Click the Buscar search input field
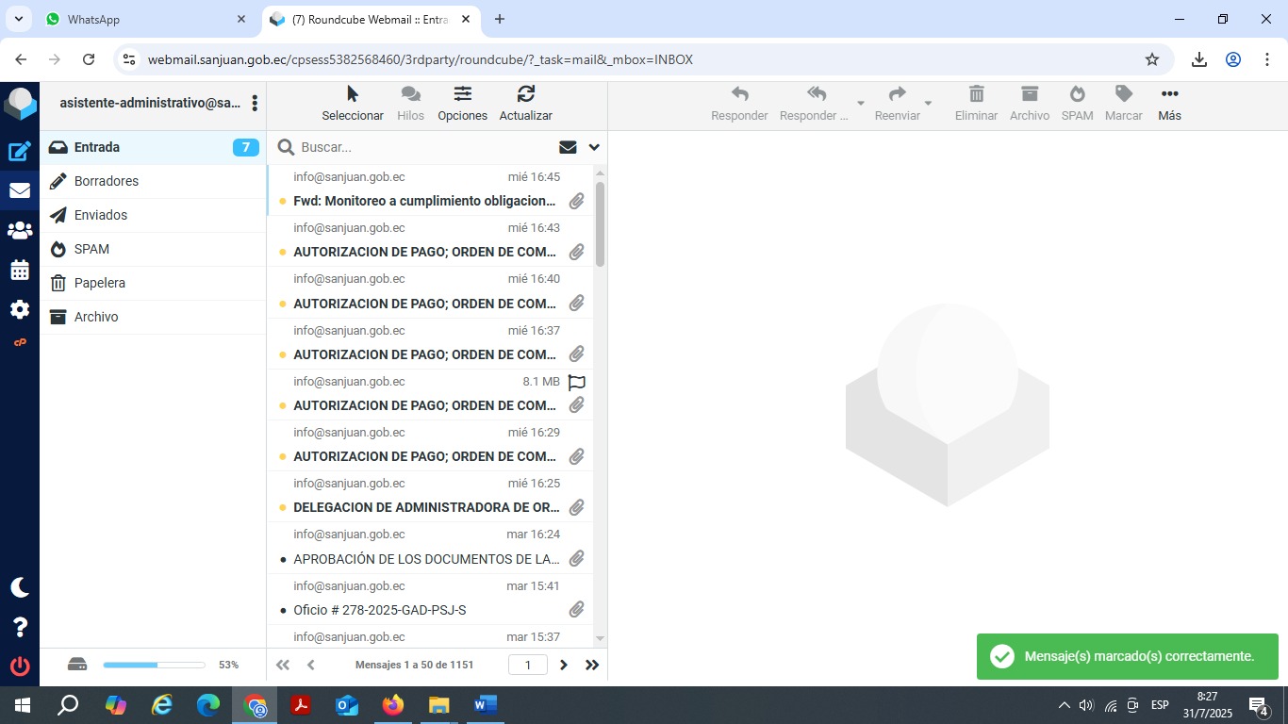The width and height of the screenshot is (1288, 724). pos(424,147)
